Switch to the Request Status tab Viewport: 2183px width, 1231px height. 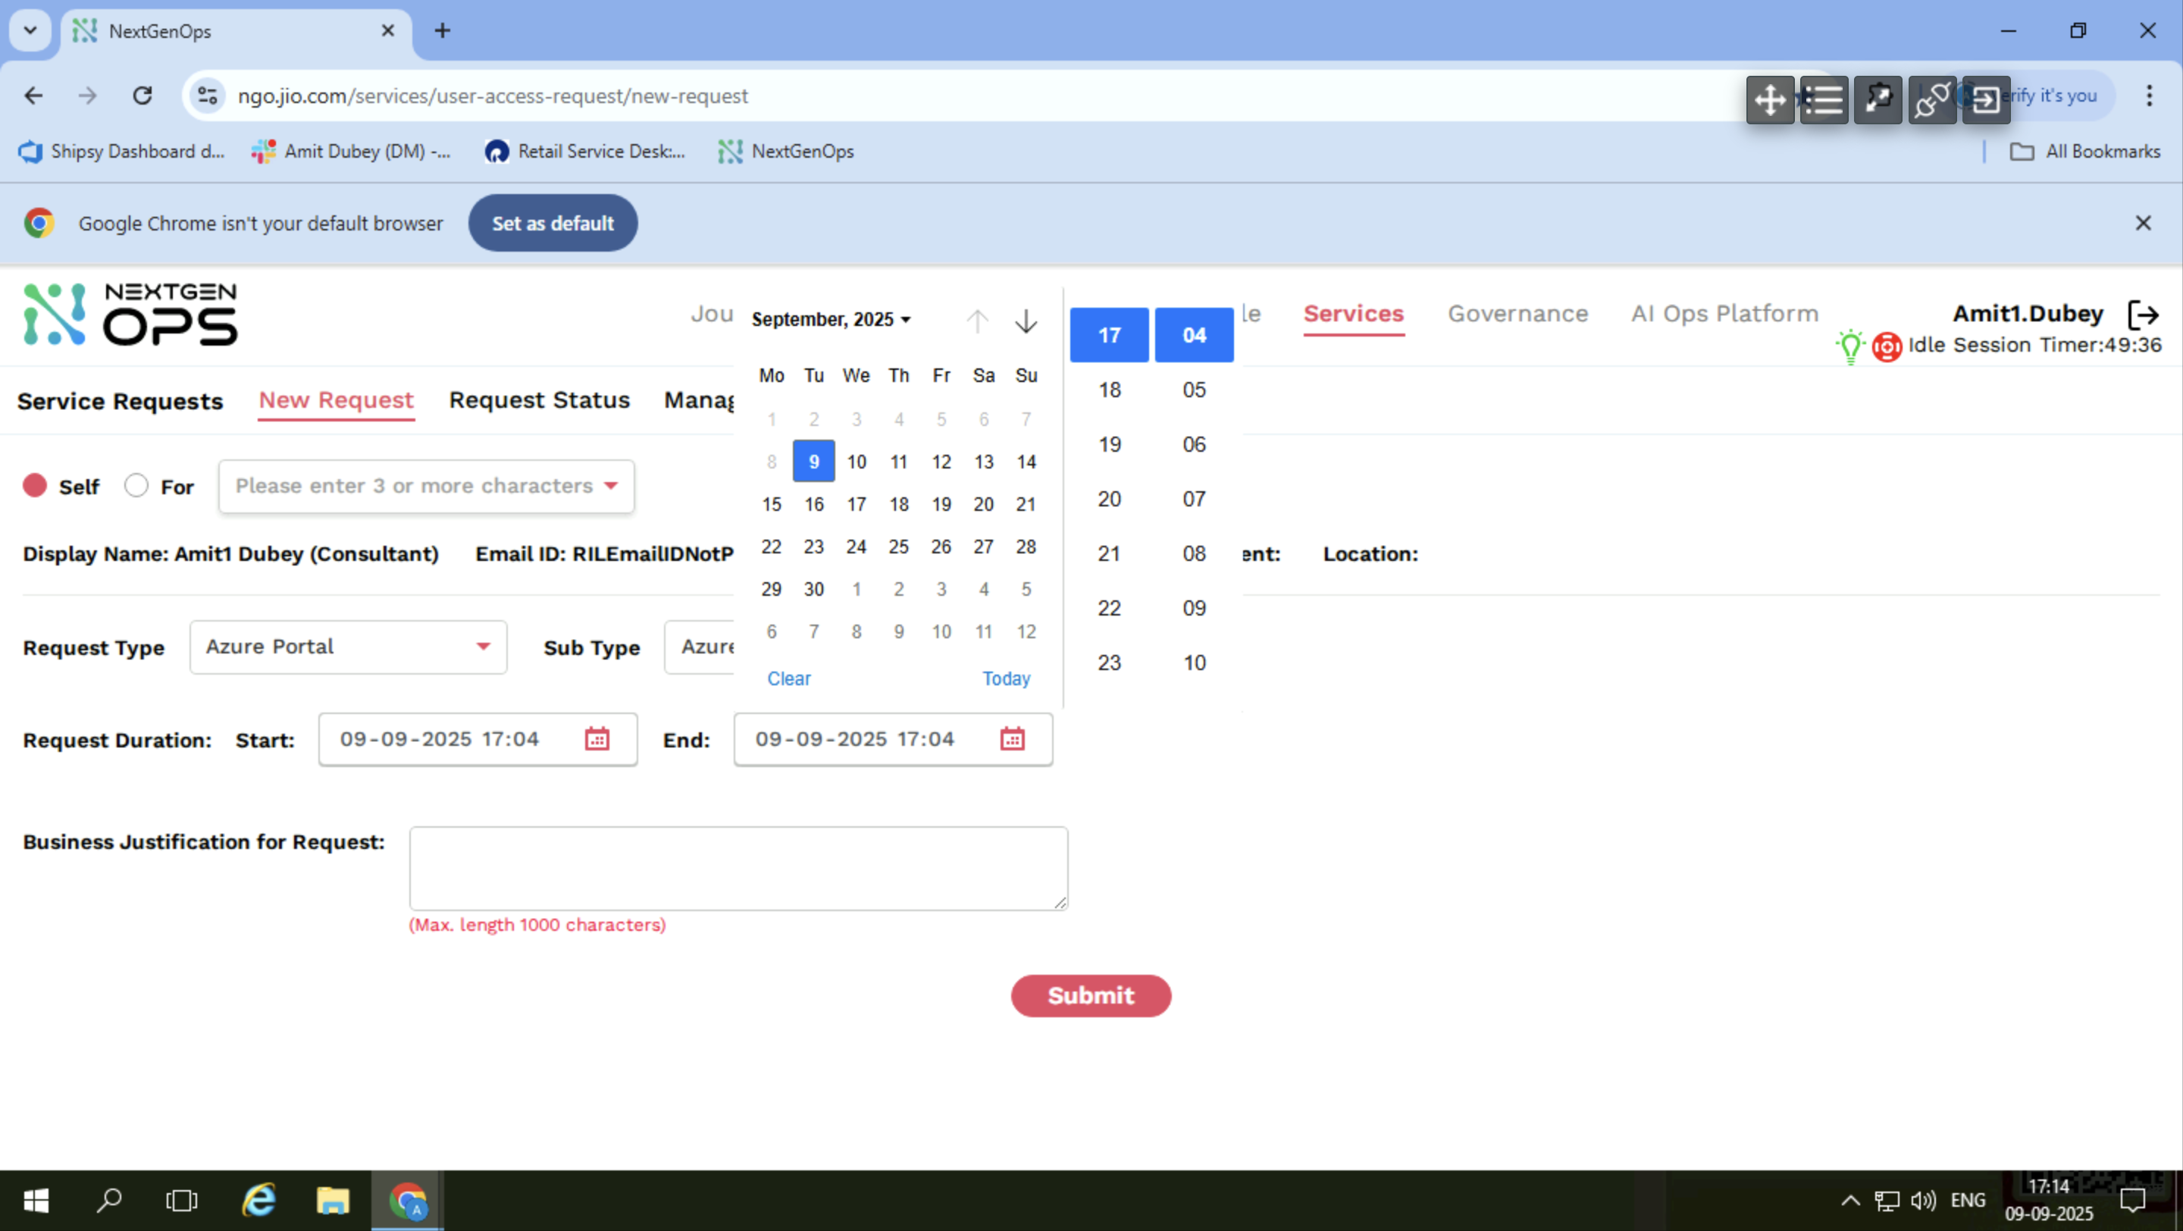539,400
